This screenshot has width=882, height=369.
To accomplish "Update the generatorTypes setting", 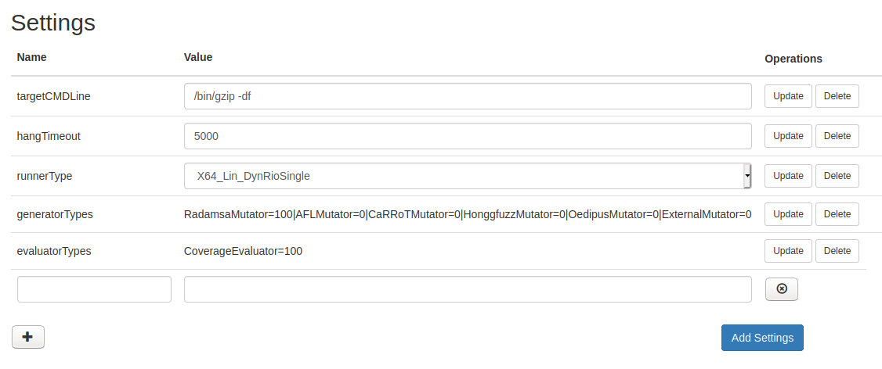I will coord(788,214).
